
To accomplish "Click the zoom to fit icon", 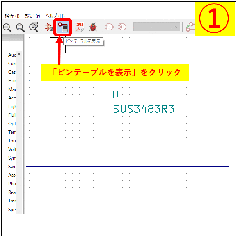I will tap(20, 27).
